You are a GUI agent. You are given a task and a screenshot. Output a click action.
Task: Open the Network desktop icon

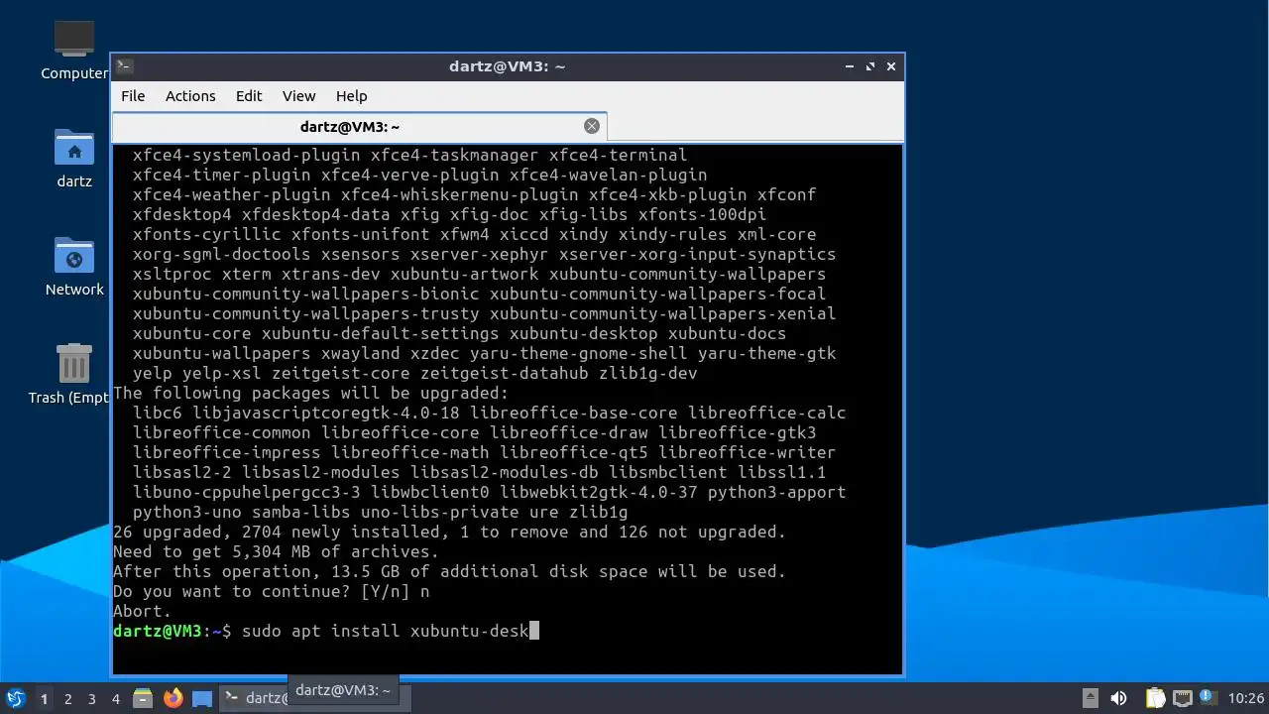[x=74, y=267]
